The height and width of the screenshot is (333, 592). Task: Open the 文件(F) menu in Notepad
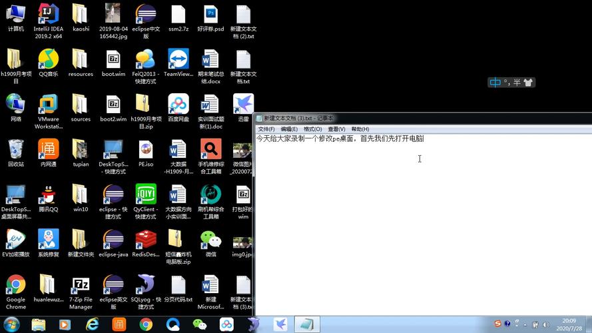266,129
